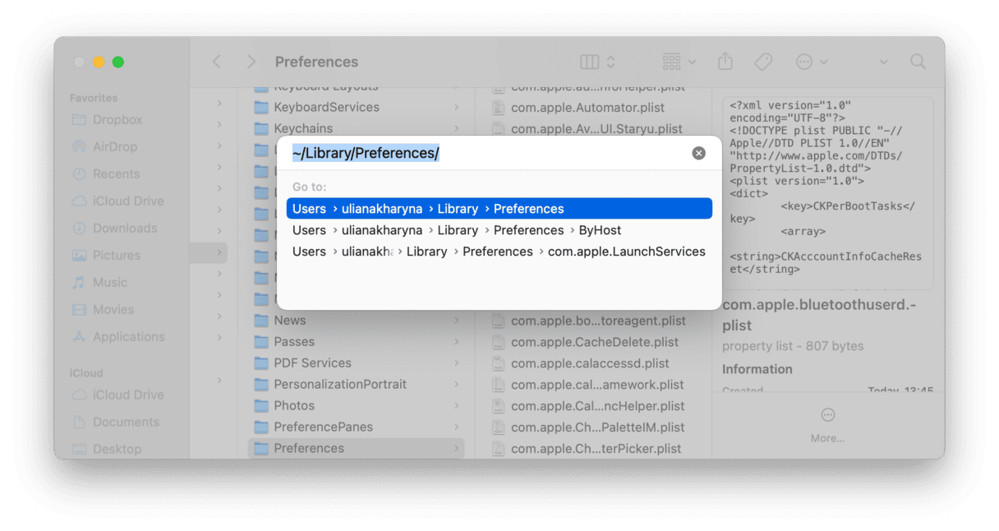Select com.apple.CacheDelete.plist file
Viewport: 999px width, 531px height.
coord(587,342)
